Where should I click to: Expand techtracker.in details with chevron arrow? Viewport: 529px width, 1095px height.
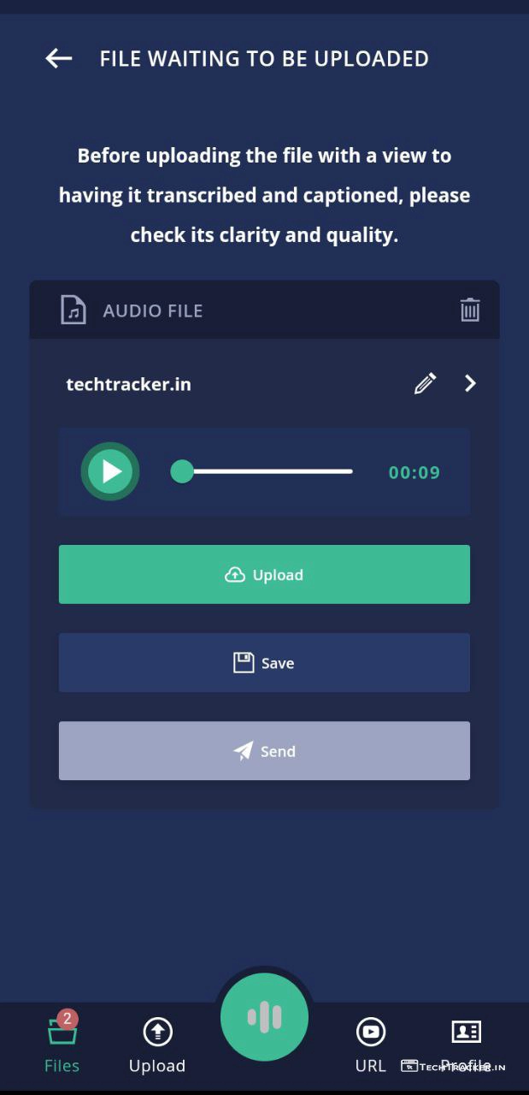(x=470, y=383)
